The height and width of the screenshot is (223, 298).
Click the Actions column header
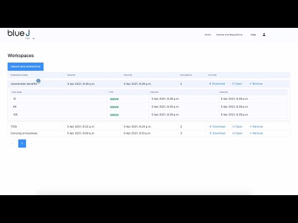click(212, 75)
